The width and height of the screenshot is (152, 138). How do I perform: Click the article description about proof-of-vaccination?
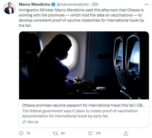(80, 114)
